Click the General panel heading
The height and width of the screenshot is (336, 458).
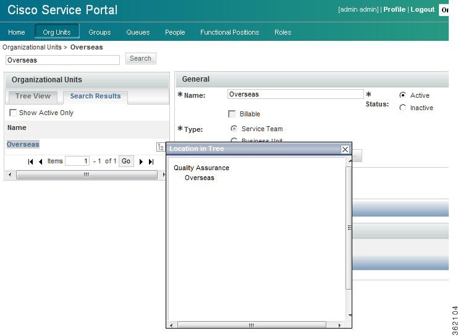click(196, 79)
